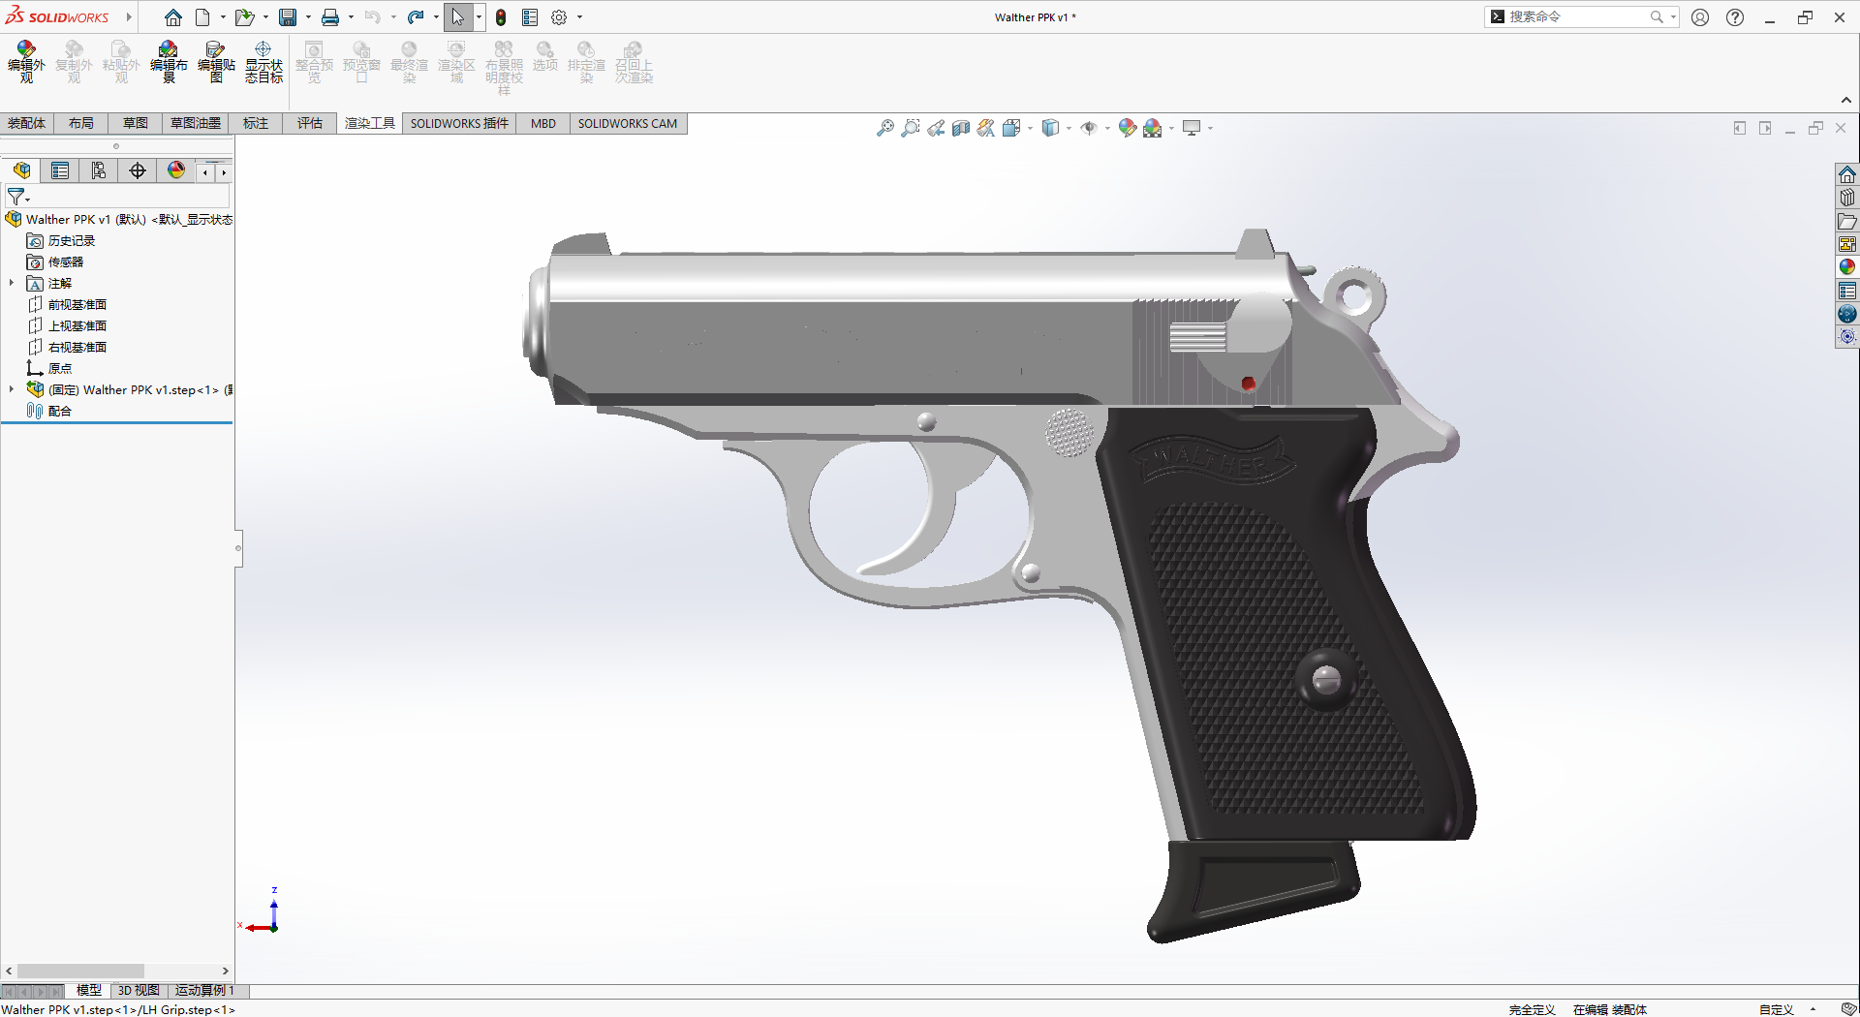Screen dimensions: 1860x1017
Task: Click Edit Appearance icon in view toolbar
Action: coord(1127,128)
